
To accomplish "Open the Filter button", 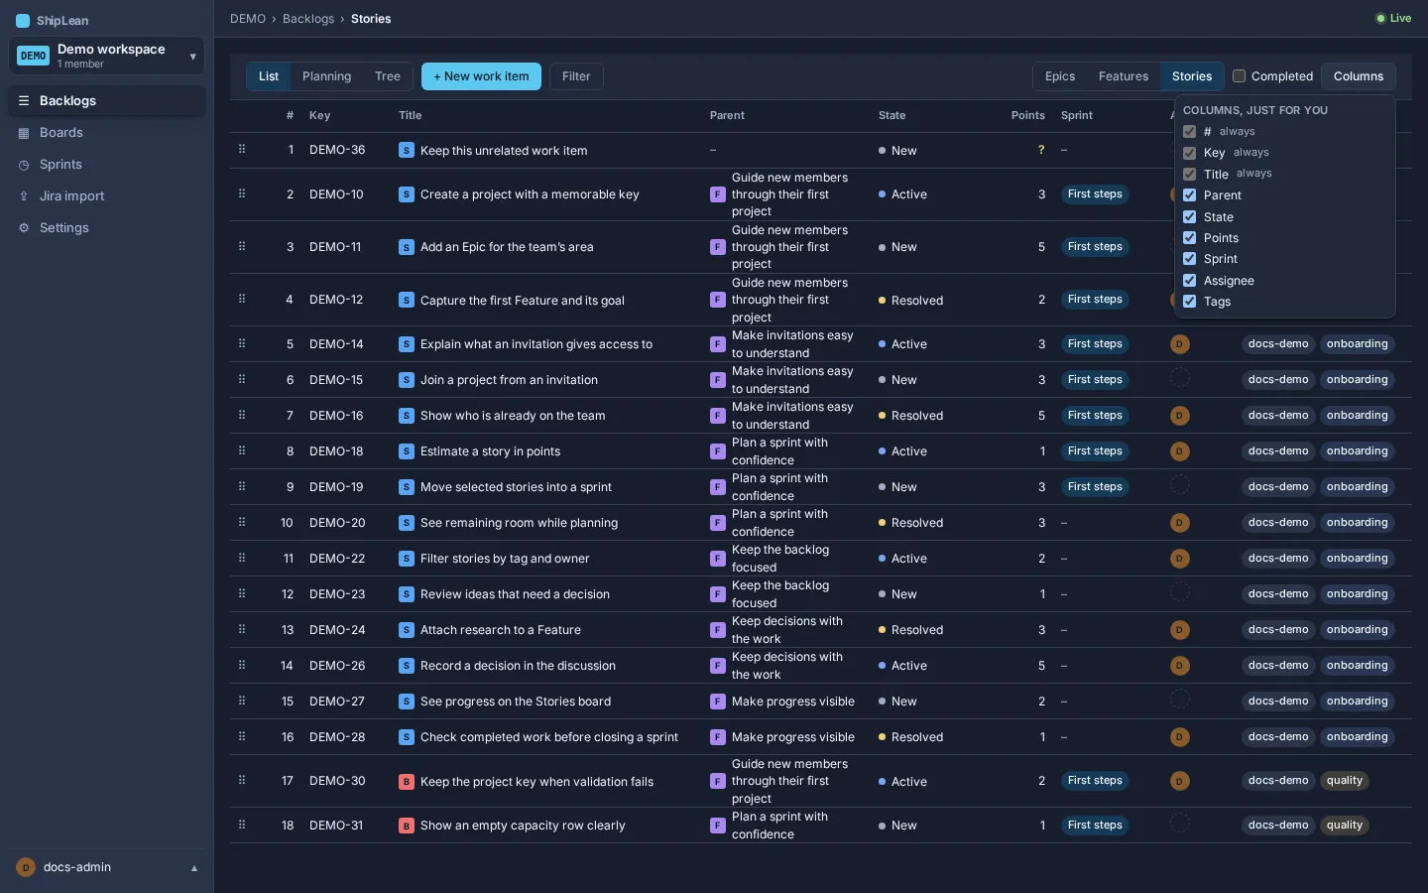I will coord(576,76).
